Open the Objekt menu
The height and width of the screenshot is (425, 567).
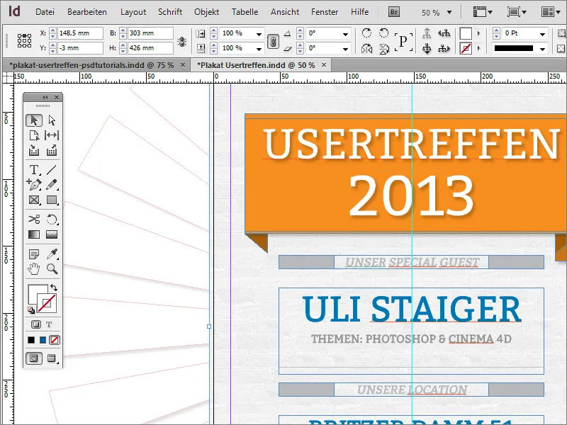[x=206, y=12]
